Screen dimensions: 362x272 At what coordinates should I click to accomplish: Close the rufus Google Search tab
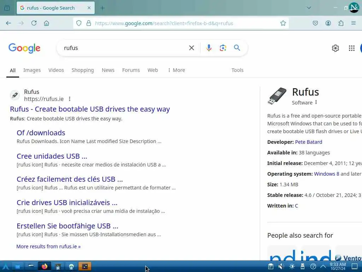click(89, 8)
